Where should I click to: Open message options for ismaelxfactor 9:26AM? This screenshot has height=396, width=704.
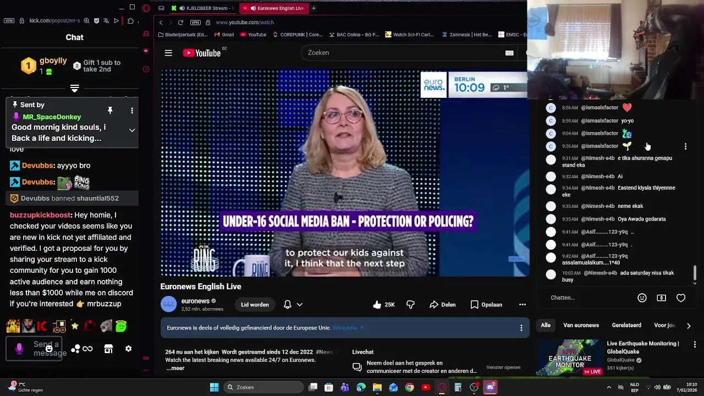[x=685, y=146]
